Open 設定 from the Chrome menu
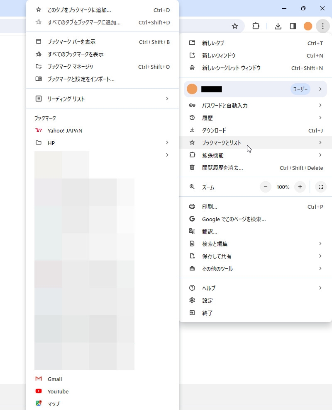Image resolution: width=332 pixels, height=410 pixels. coord(207,301)
